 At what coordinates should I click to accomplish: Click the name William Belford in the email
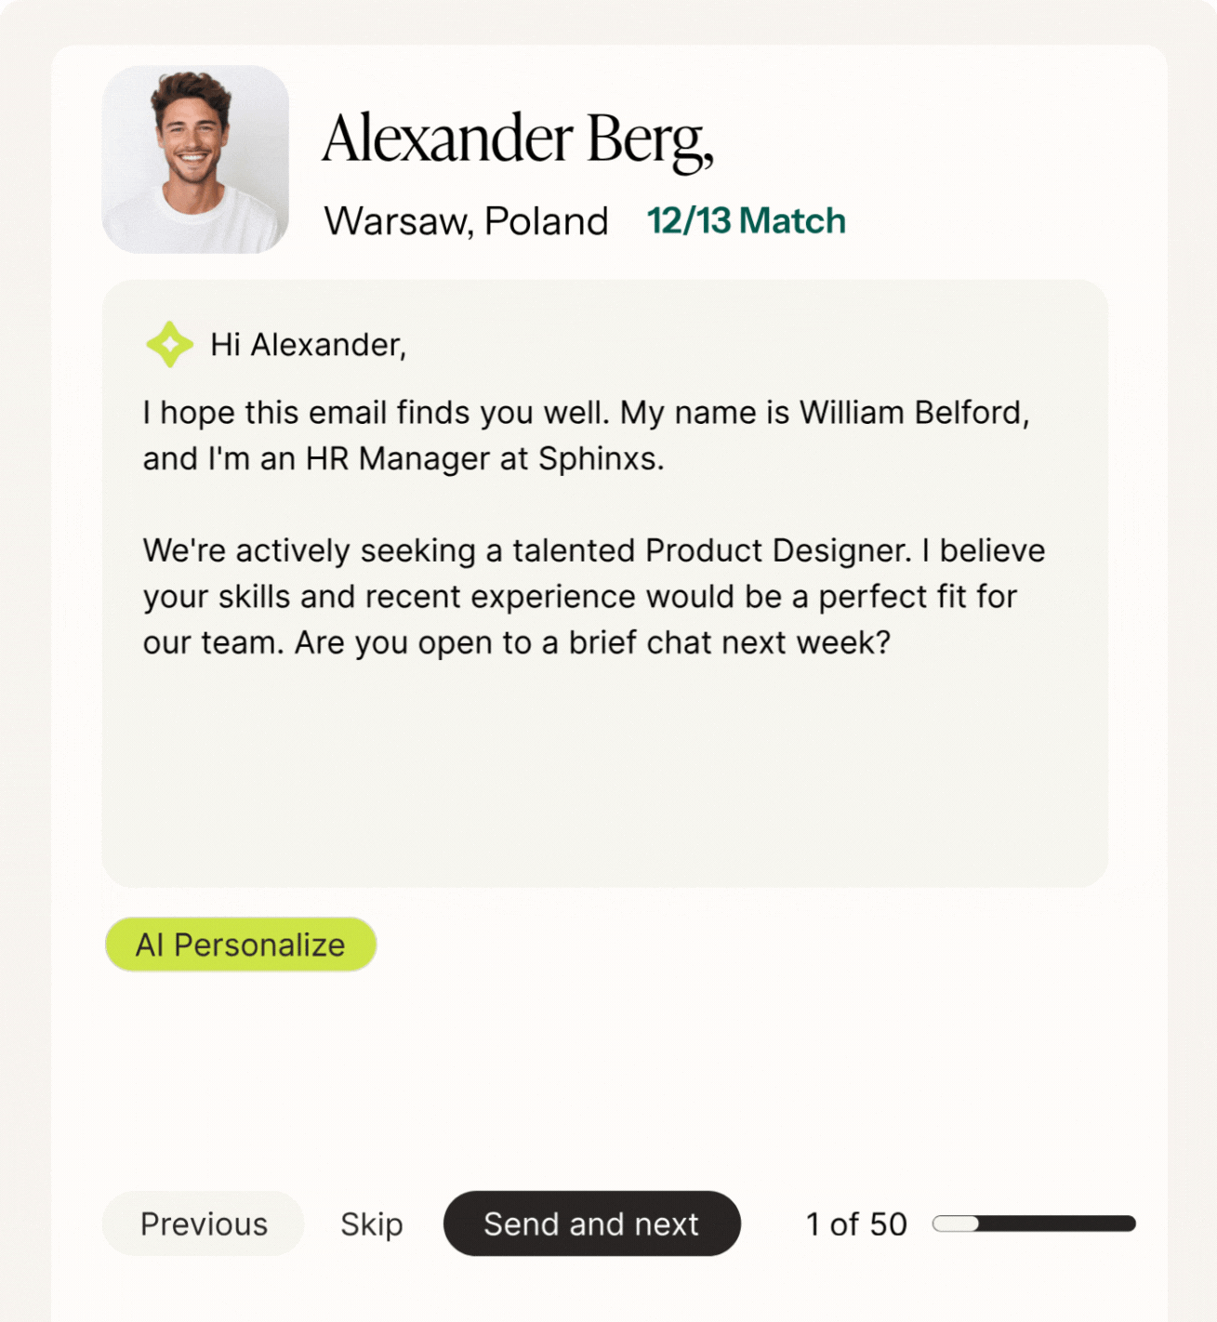pyautogui.click(x=912, y=412)
